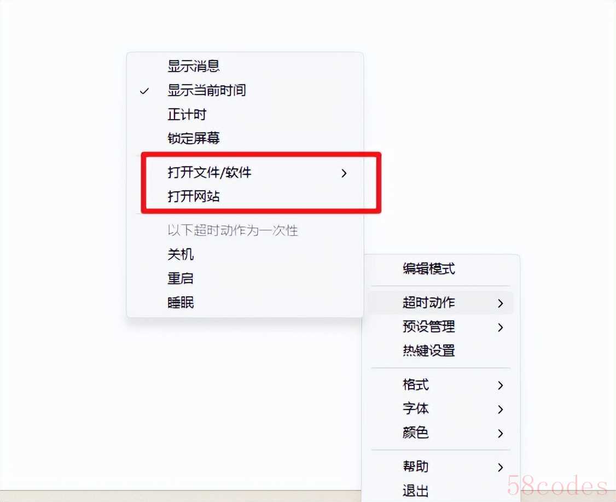Select 关机 one-time action
Viewport: 616px width, 502px height.
click(x=245, y=254)
